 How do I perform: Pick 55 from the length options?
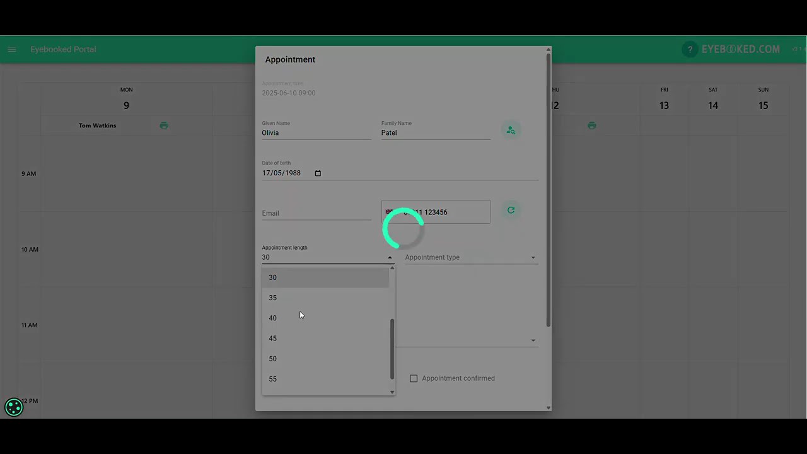point(325,379)
